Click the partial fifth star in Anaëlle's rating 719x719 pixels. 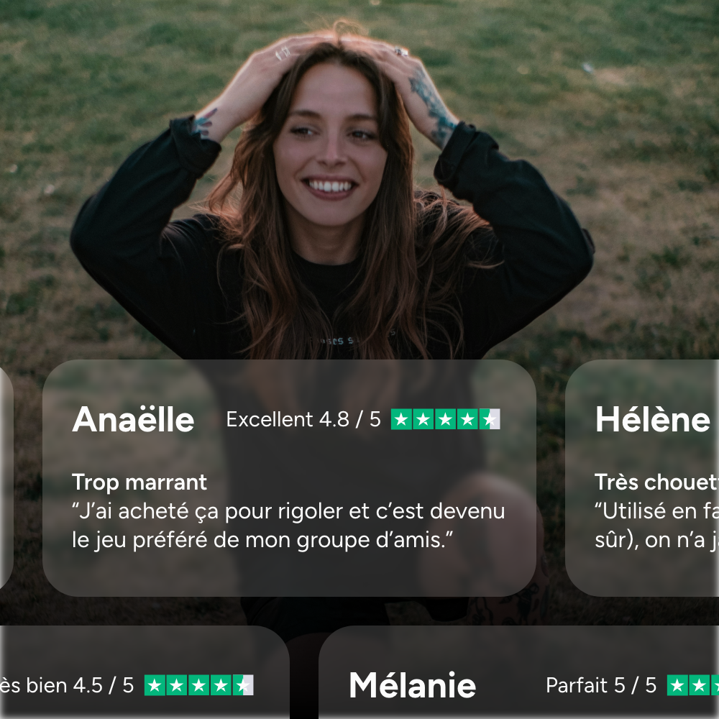tap(489, 419)
